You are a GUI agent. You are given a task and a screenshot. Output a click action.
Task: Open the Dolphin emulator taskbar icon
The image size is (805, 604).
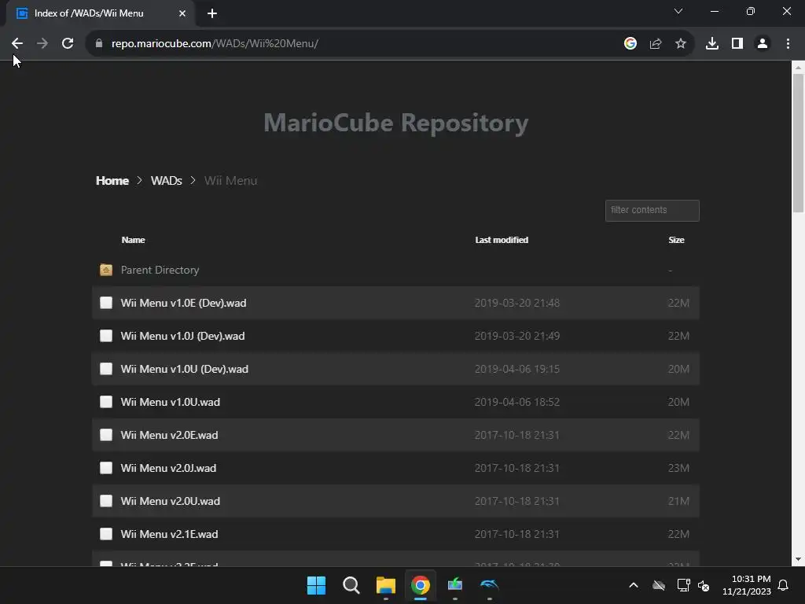coord(489,585)
